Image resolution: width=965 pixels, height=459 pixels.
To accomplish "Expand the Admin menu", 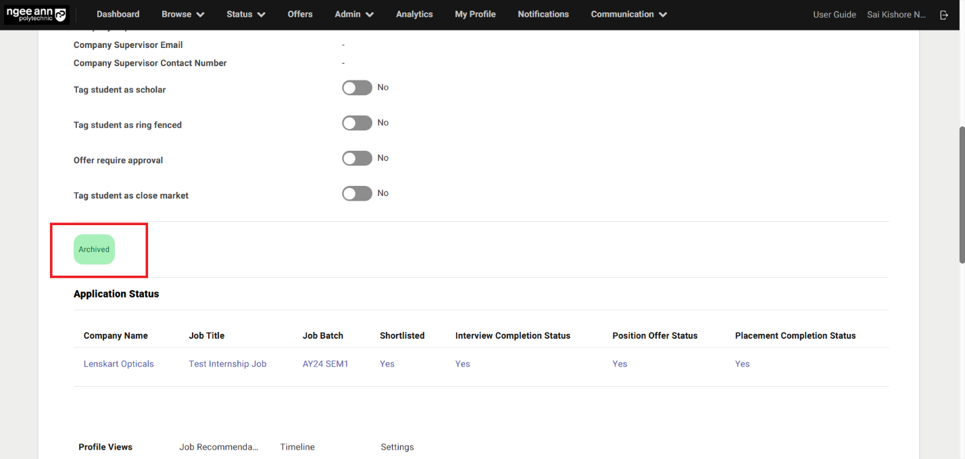I will 354,14.
